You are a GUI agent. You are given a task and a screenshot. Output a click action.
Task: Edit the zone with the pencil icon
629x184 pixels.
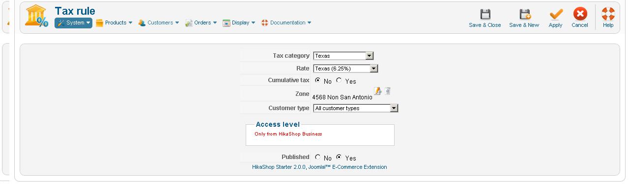(377, 91)
